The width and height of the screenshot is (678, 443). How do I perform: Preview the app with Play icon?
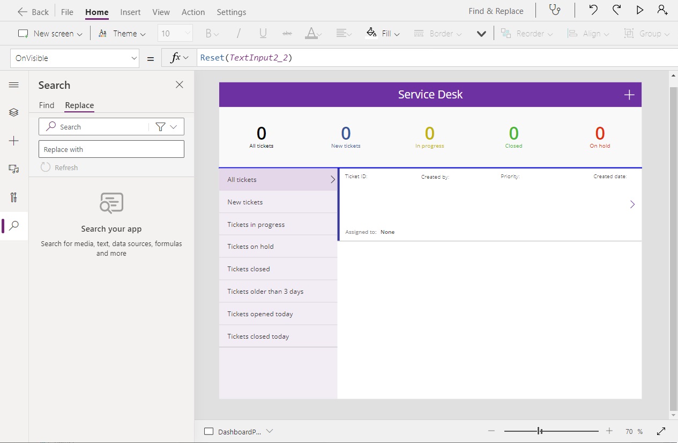point(639,10)
